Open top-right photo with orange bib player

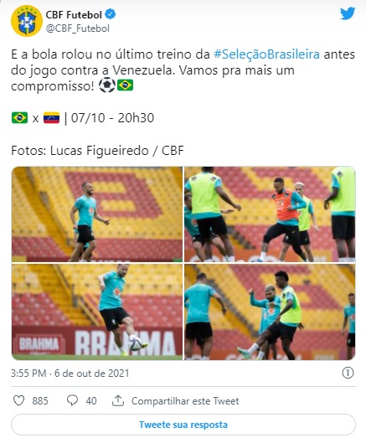coord(270,214)
